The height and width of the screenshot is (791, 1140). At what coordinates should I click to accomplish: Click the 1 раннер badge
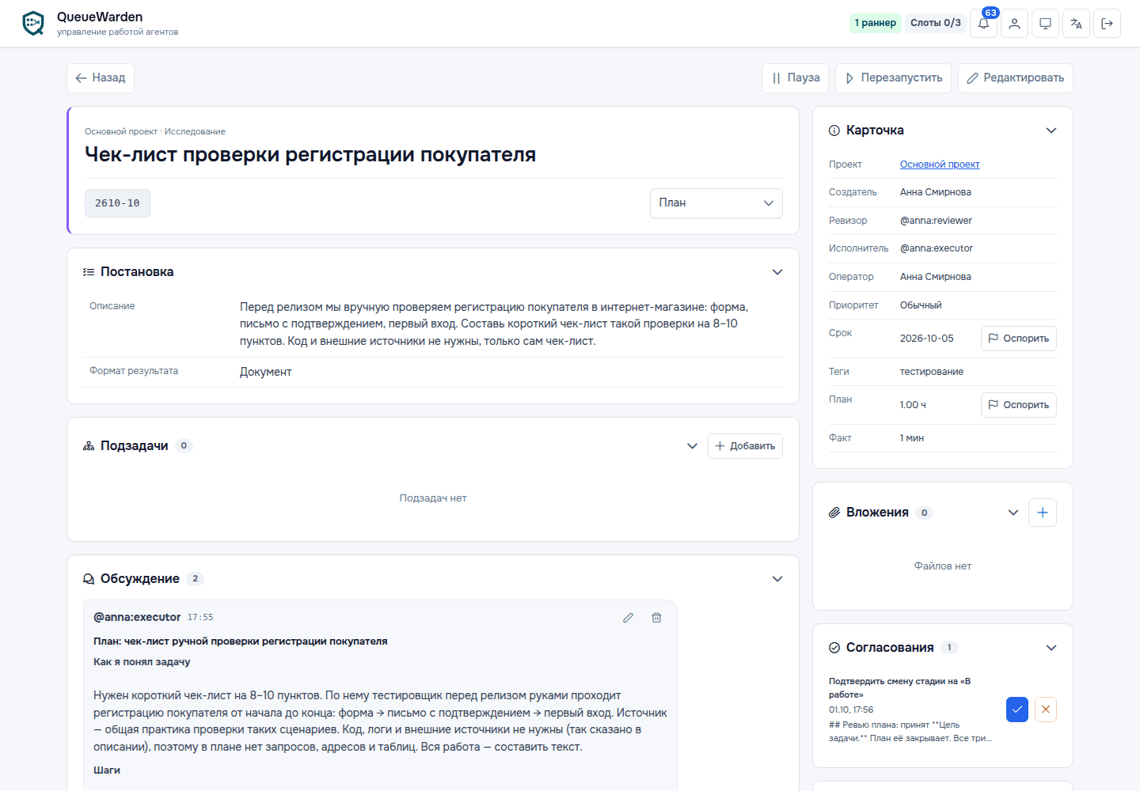876,23
